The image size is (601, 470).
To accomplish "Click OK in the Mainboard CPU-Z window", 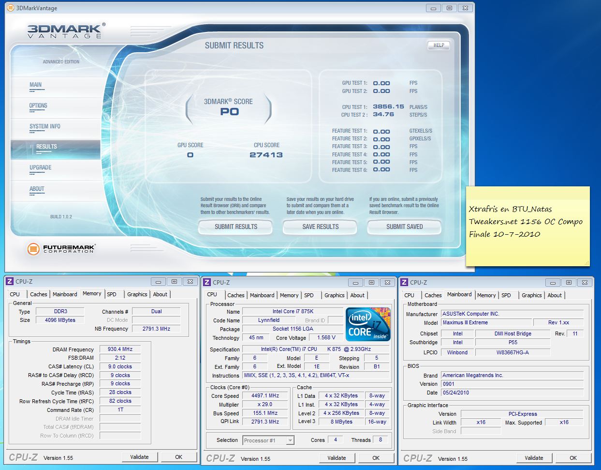I will click(x=573, y=458).
